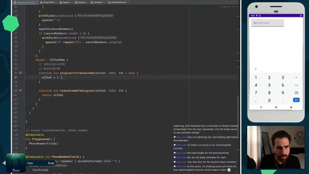Click the comment '// 0123456789'
The width and height of the screenshot is (309, 174).
49,69
